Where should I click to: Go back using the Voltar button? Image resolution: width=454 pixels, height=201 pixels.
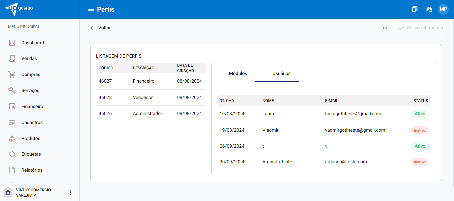pyautogui.click(x=100, y=28)
